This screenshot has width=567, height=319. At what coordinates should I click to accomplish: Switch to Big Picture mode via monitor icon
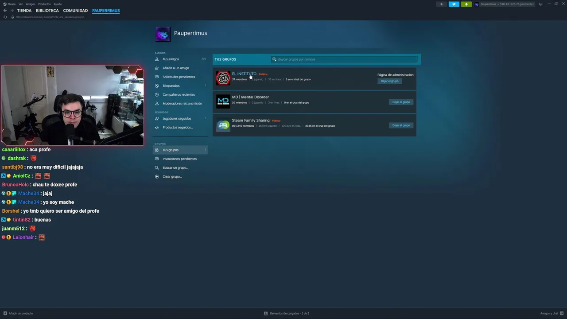(x=540, y=4)
